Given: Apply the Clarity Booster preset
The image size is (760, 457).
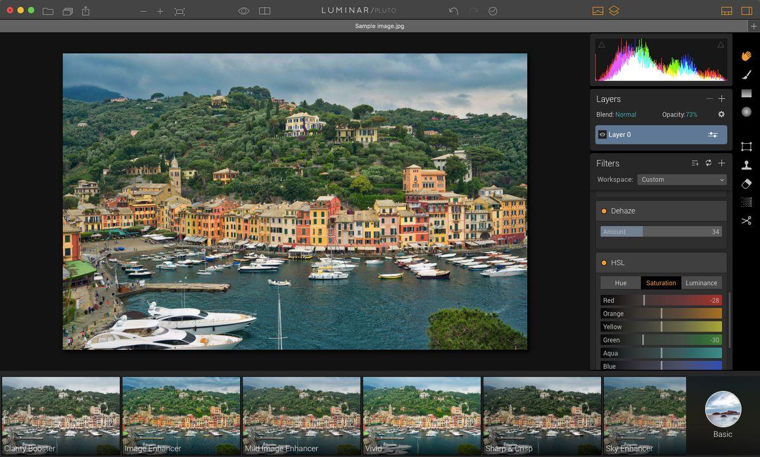Looking at the screenshot, I should pos(61,415).
